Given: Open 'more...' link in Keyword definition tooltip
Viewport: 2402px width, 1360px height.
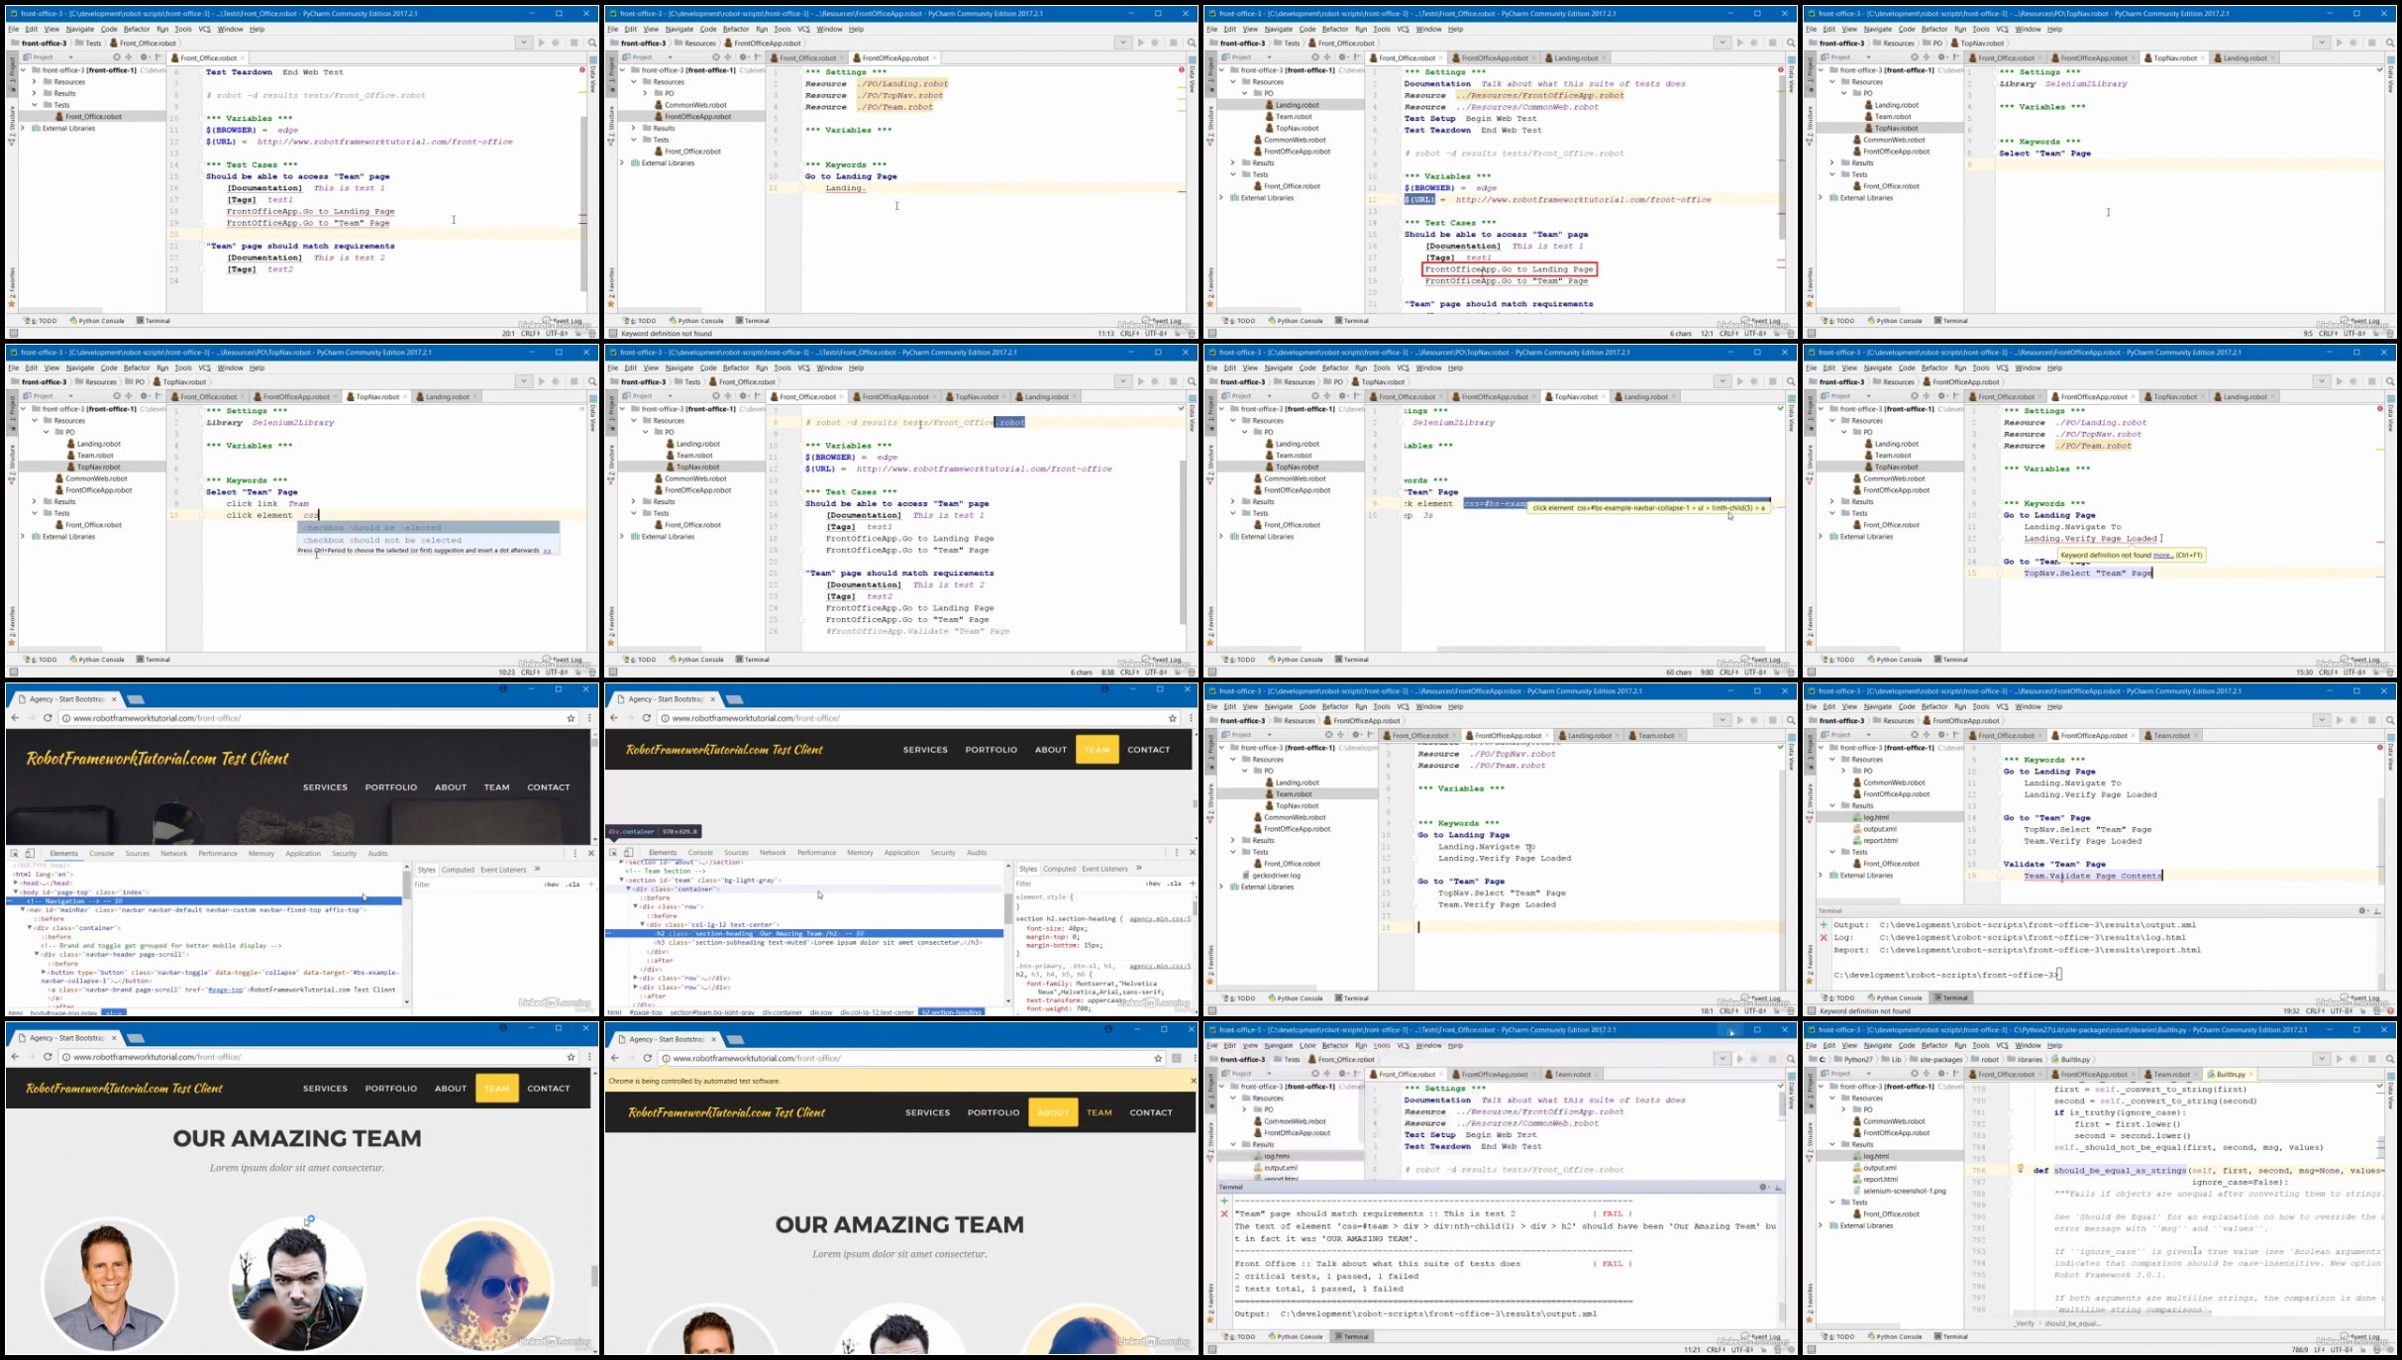Looking at the screenshot, I should [2162, 556].
